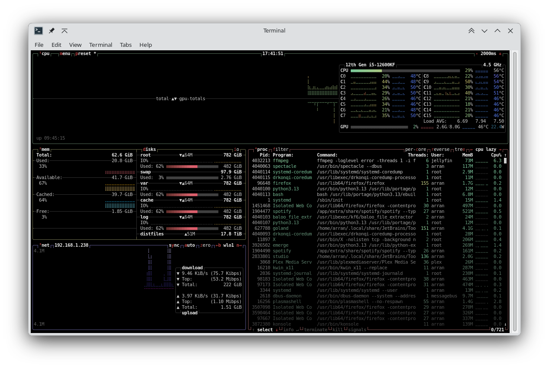
Task: Select the ffmpeg process row
Action: [x=377, y=160]
